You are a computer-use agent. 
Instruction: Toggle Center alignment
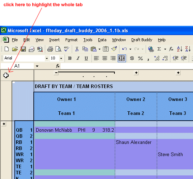(105, 58)
